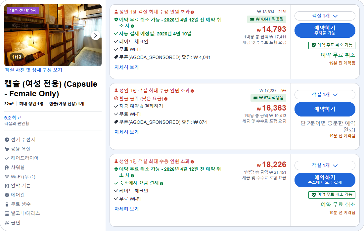Open 객실 1개 dropdown for second rate
Screen dimensions: 364x231
point(325,95)
